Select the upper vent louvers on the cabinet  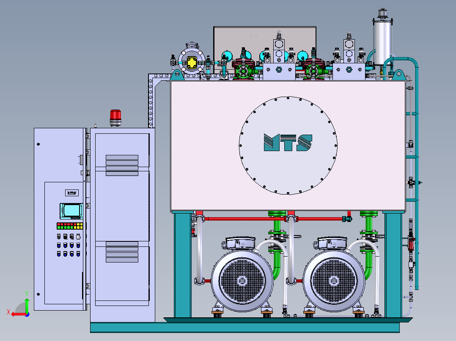coord(122,165)
